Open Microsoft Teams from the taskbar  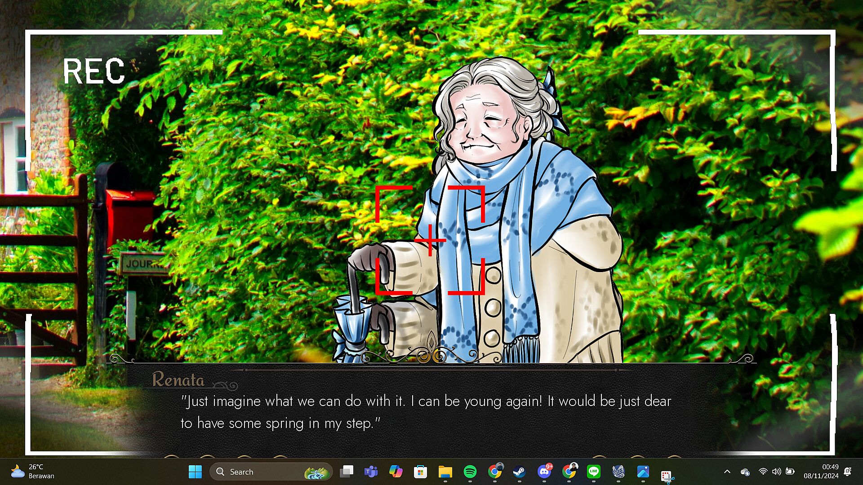pos(371,472)
